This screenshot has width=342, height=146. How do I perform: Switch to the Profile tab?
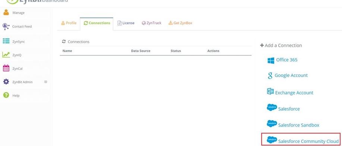pyautogui.click(x=69, y=23)
